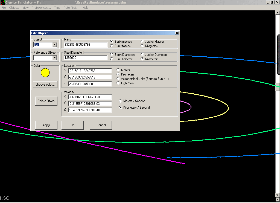Viewport: 280px width, 203px height.
Task: Open the Reference Object dropdown
Action: pos(55,58)
